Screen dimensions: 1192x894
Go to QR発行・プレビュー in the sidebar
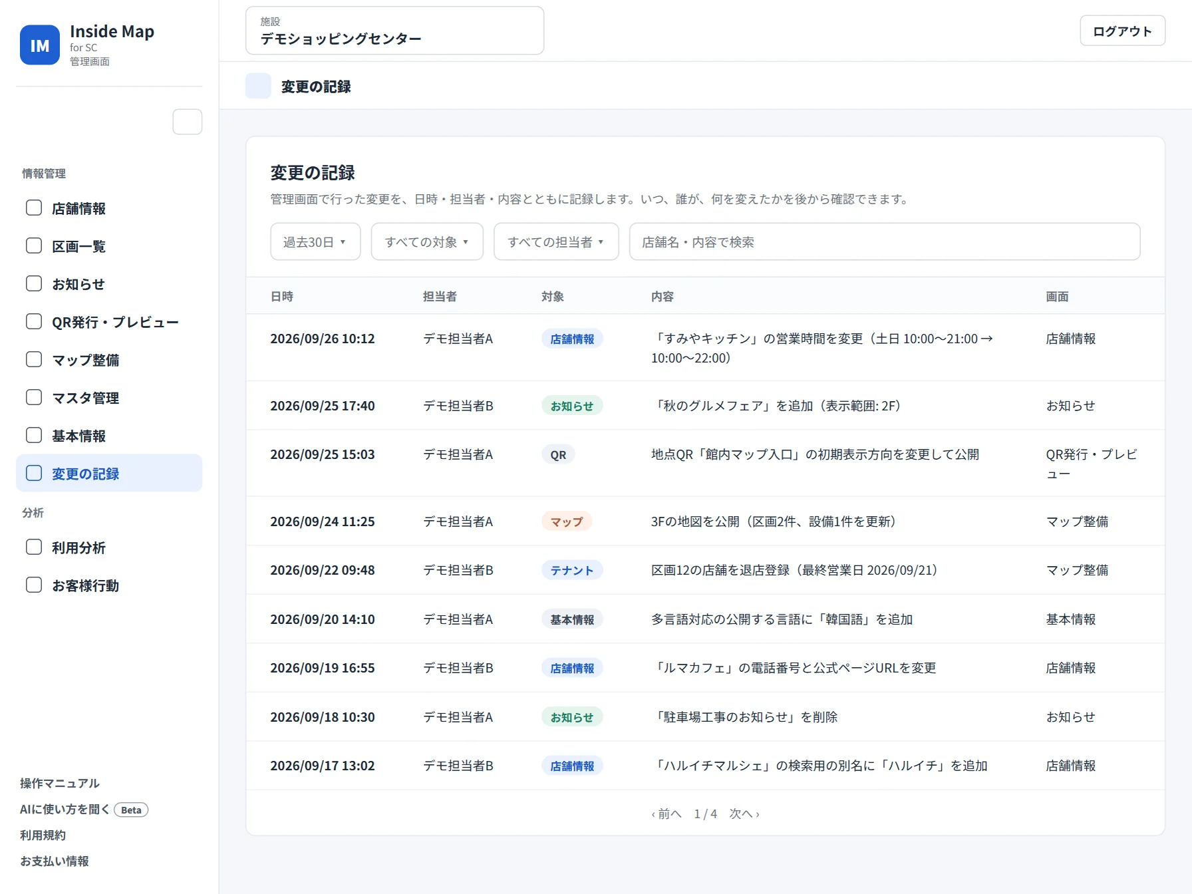tap(109, 322)
